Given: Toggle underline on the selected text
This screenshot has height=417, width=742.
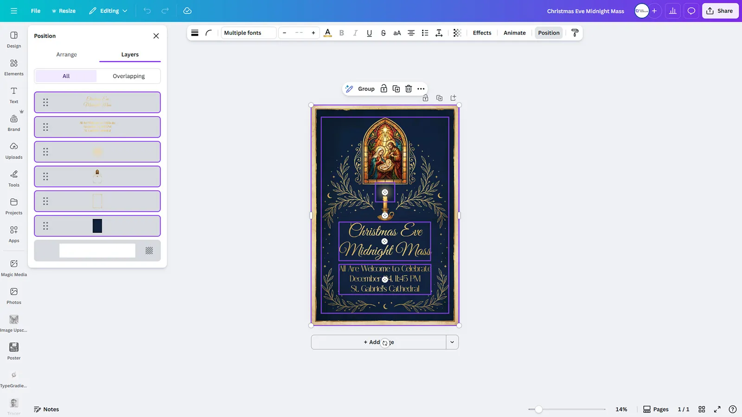Looking at the screenshot, I should click(x=369, y=33).
